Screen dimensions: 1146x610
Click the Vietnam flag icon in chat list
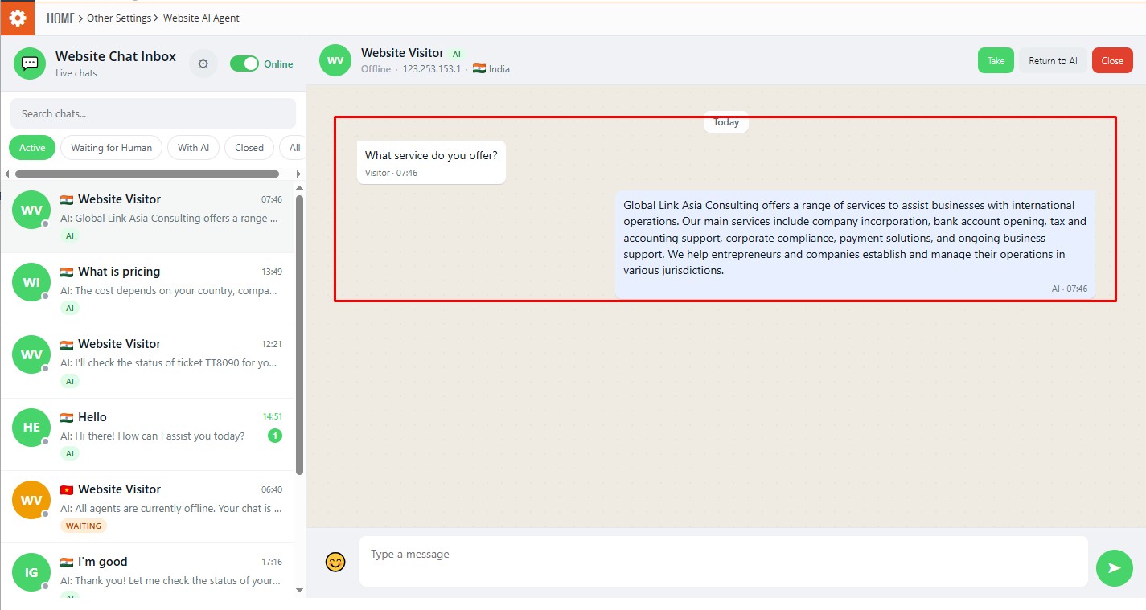click(x=67, y=489)
